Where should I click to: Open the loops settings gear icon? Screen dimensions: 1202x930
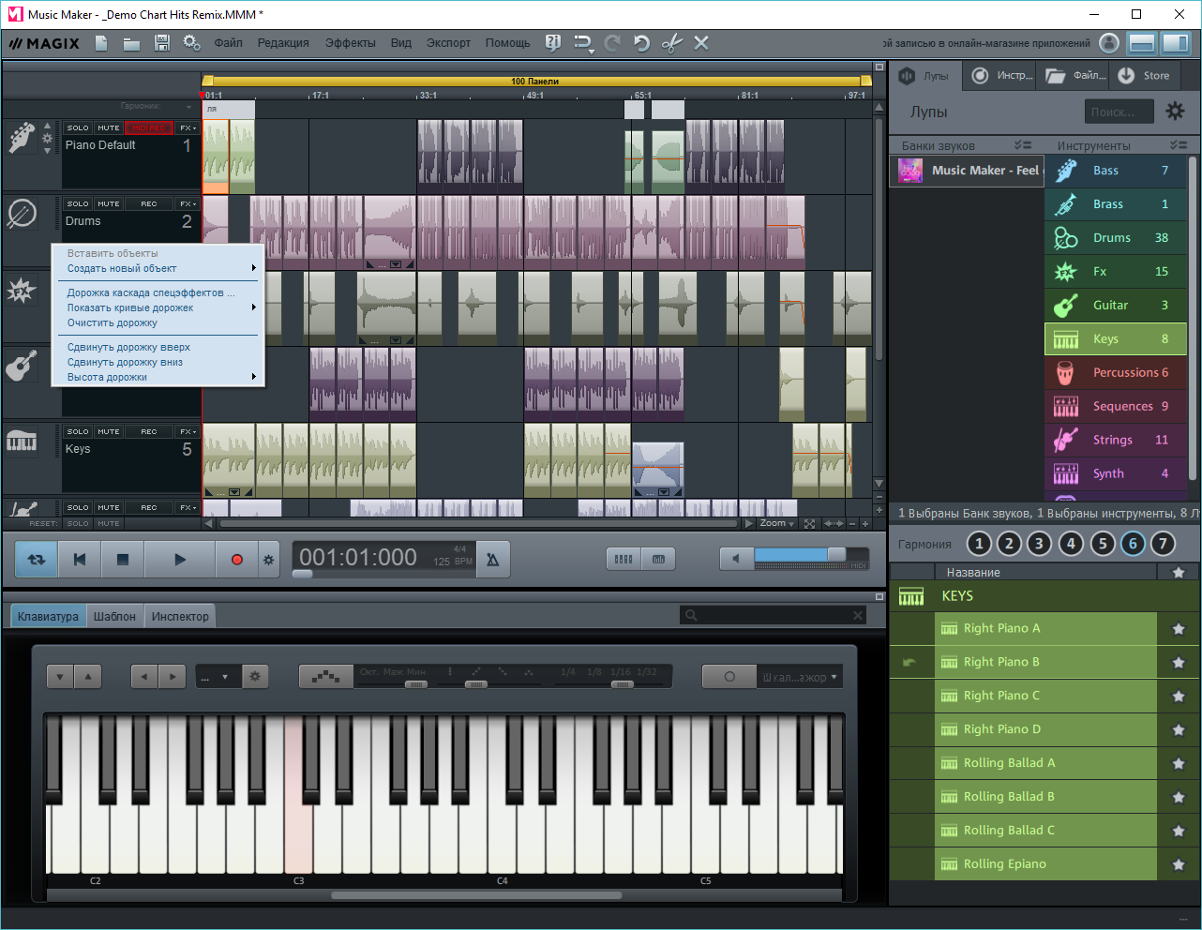tap(1175, 112)
